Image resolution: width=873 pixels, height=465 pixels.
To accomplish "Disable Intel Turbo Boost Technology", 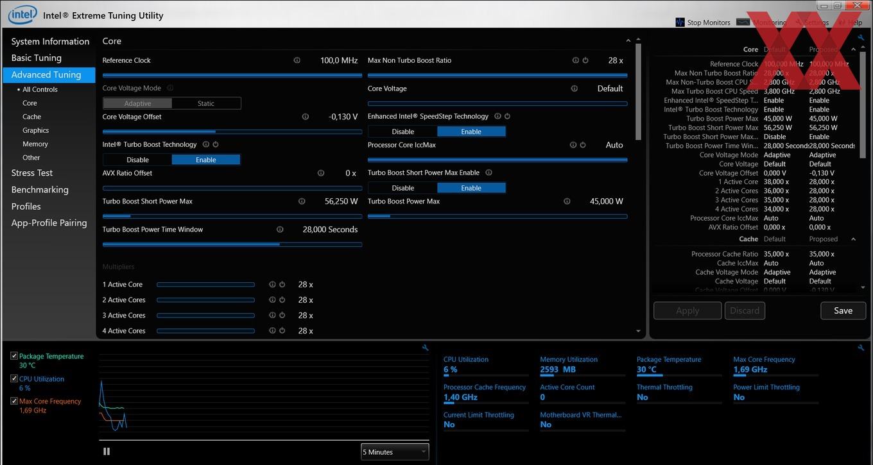I will coord(137,160).
